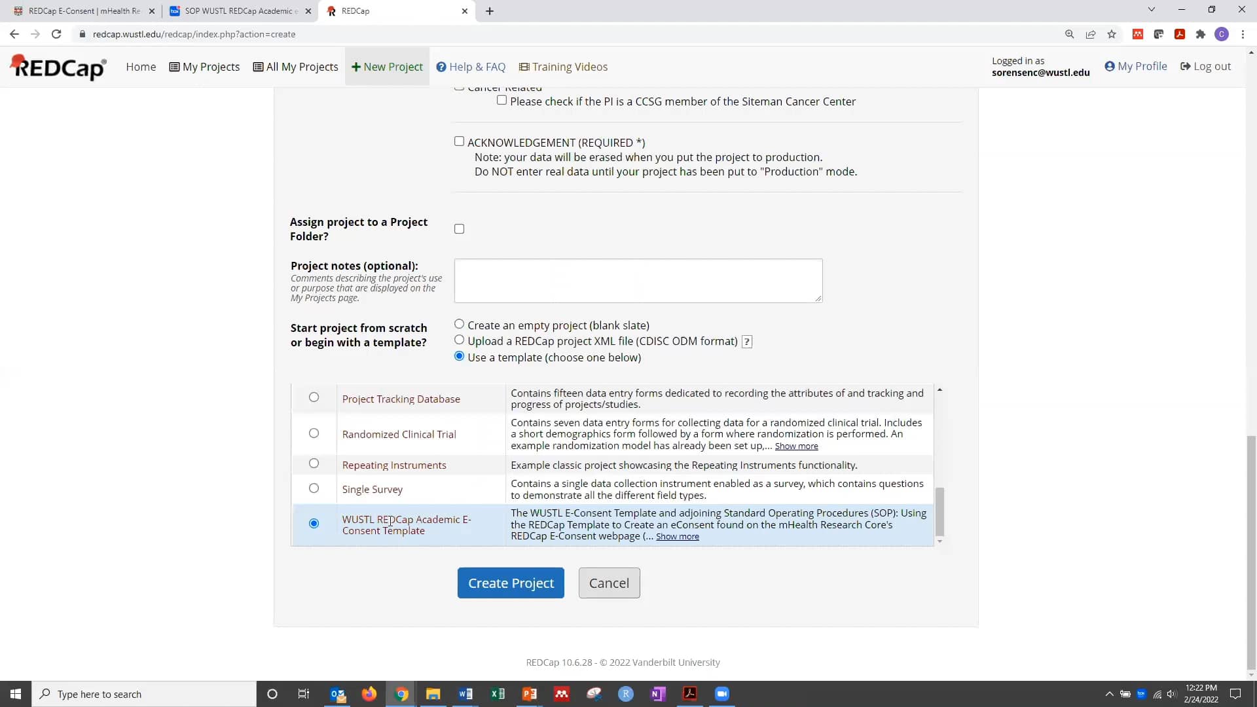Choose Randomized Clinical Trial template
Image resolution: width=1257 pixels, height=707 pixels.
pos(314,433)
